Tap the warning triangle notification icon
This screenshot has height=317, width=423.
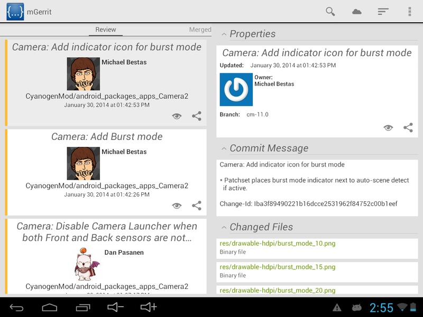[x=337, y=307]
